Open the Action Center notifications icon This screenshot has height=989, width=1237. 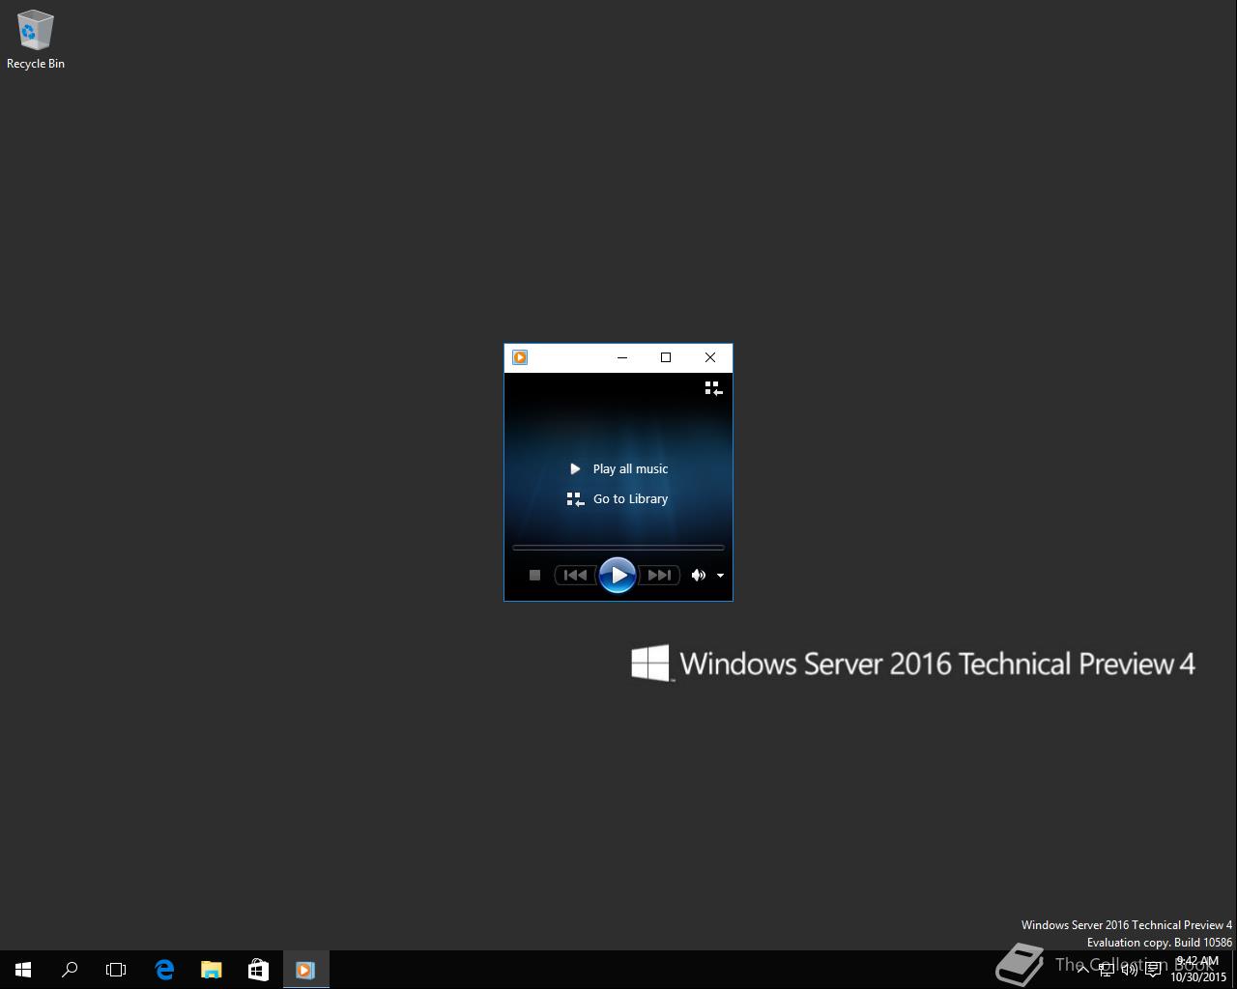(1153, 970)
